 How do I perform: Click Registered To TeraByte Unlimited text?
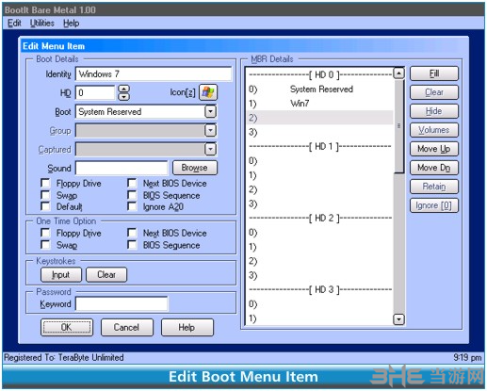pos(64,357)
